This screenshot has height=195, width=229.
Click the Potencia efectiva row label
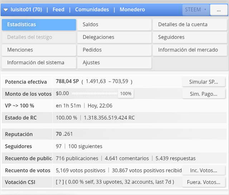tap(26, 82)
